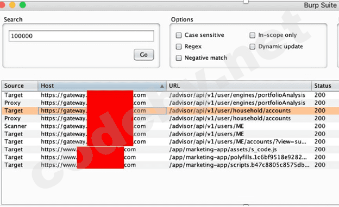Select the Proxy household/accounts row
The image size is (339, 207).
tap(171, 118)
